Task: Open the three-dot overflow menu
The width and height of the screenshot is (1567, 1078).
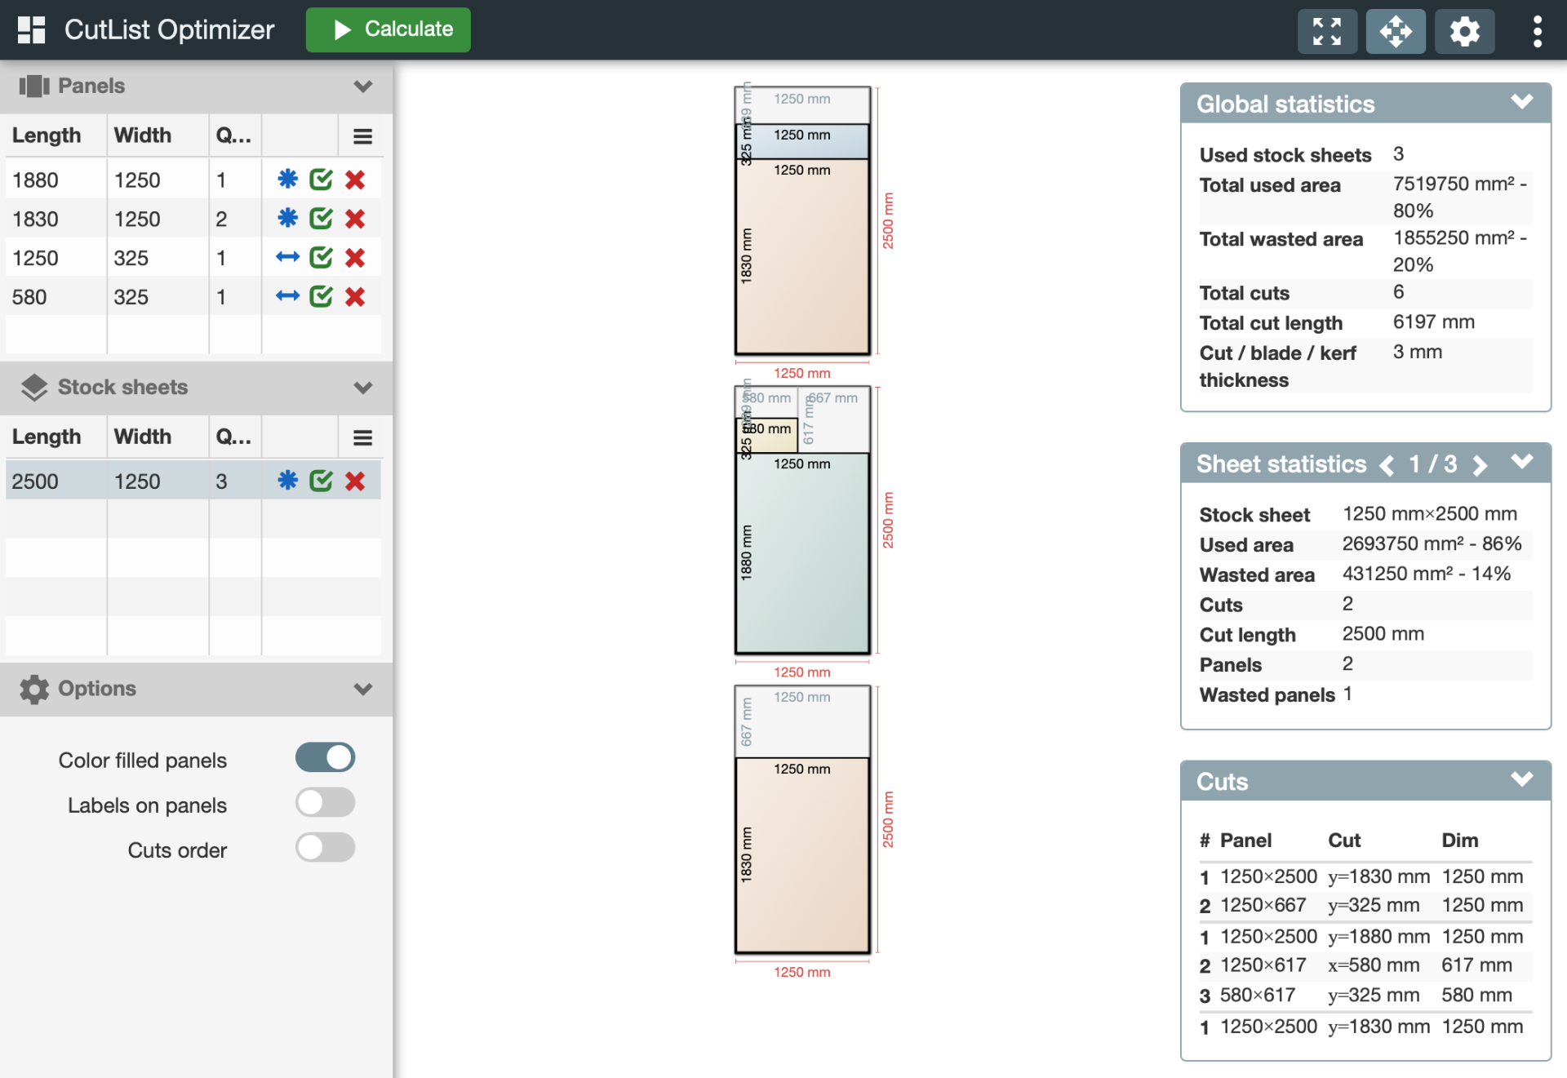Action: (x=1537, y=31)
